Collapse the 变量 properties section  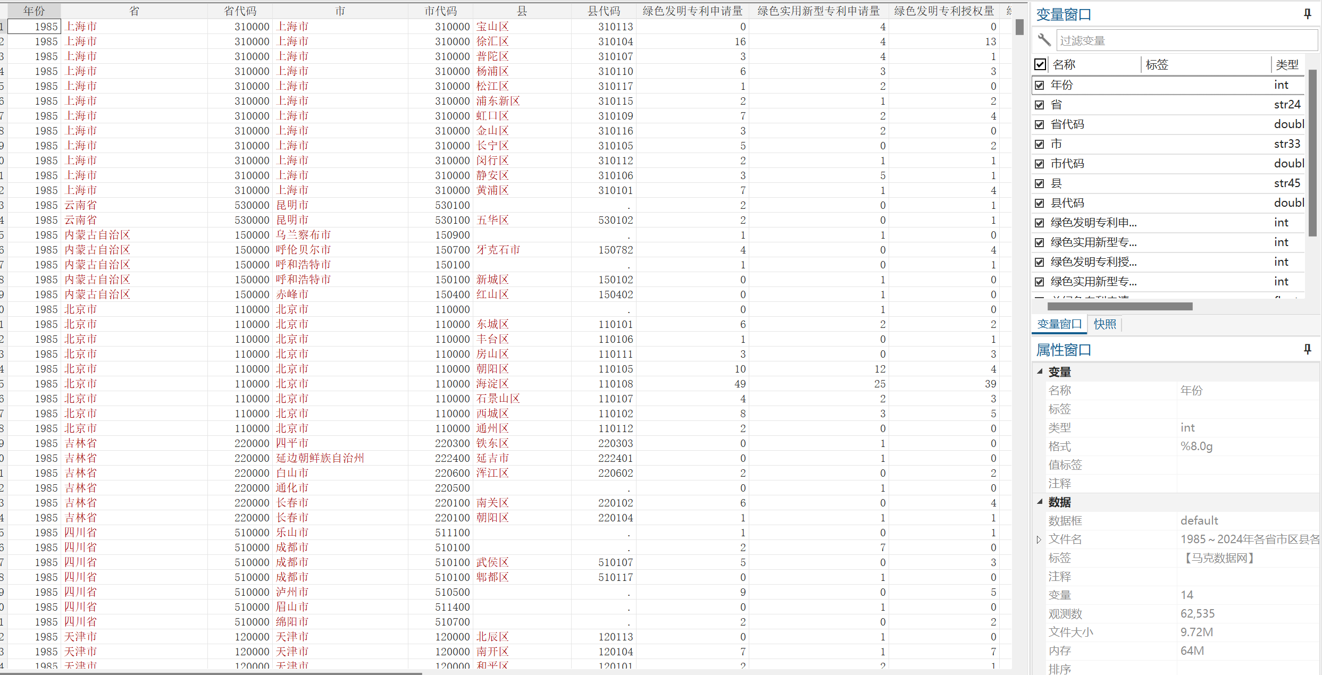(1040, 372)
